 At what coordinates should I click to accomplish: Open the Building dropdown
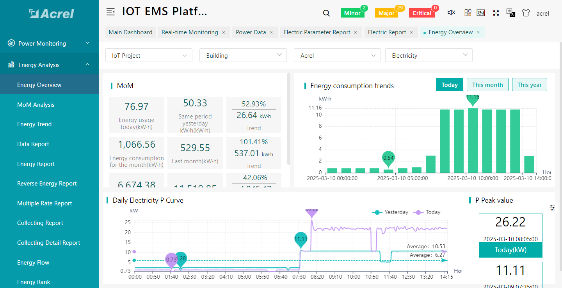point(243,55)
